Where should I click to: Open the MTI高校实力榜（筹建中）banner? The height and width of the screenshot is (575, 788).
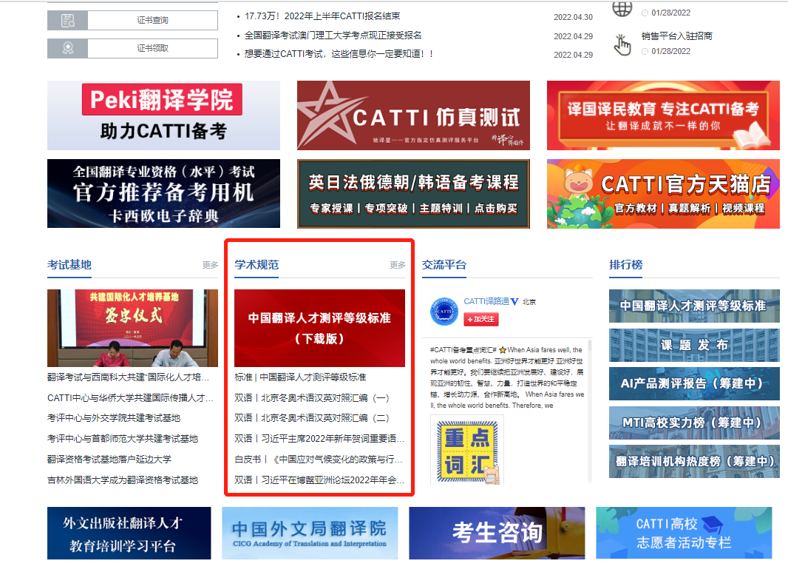695,423
